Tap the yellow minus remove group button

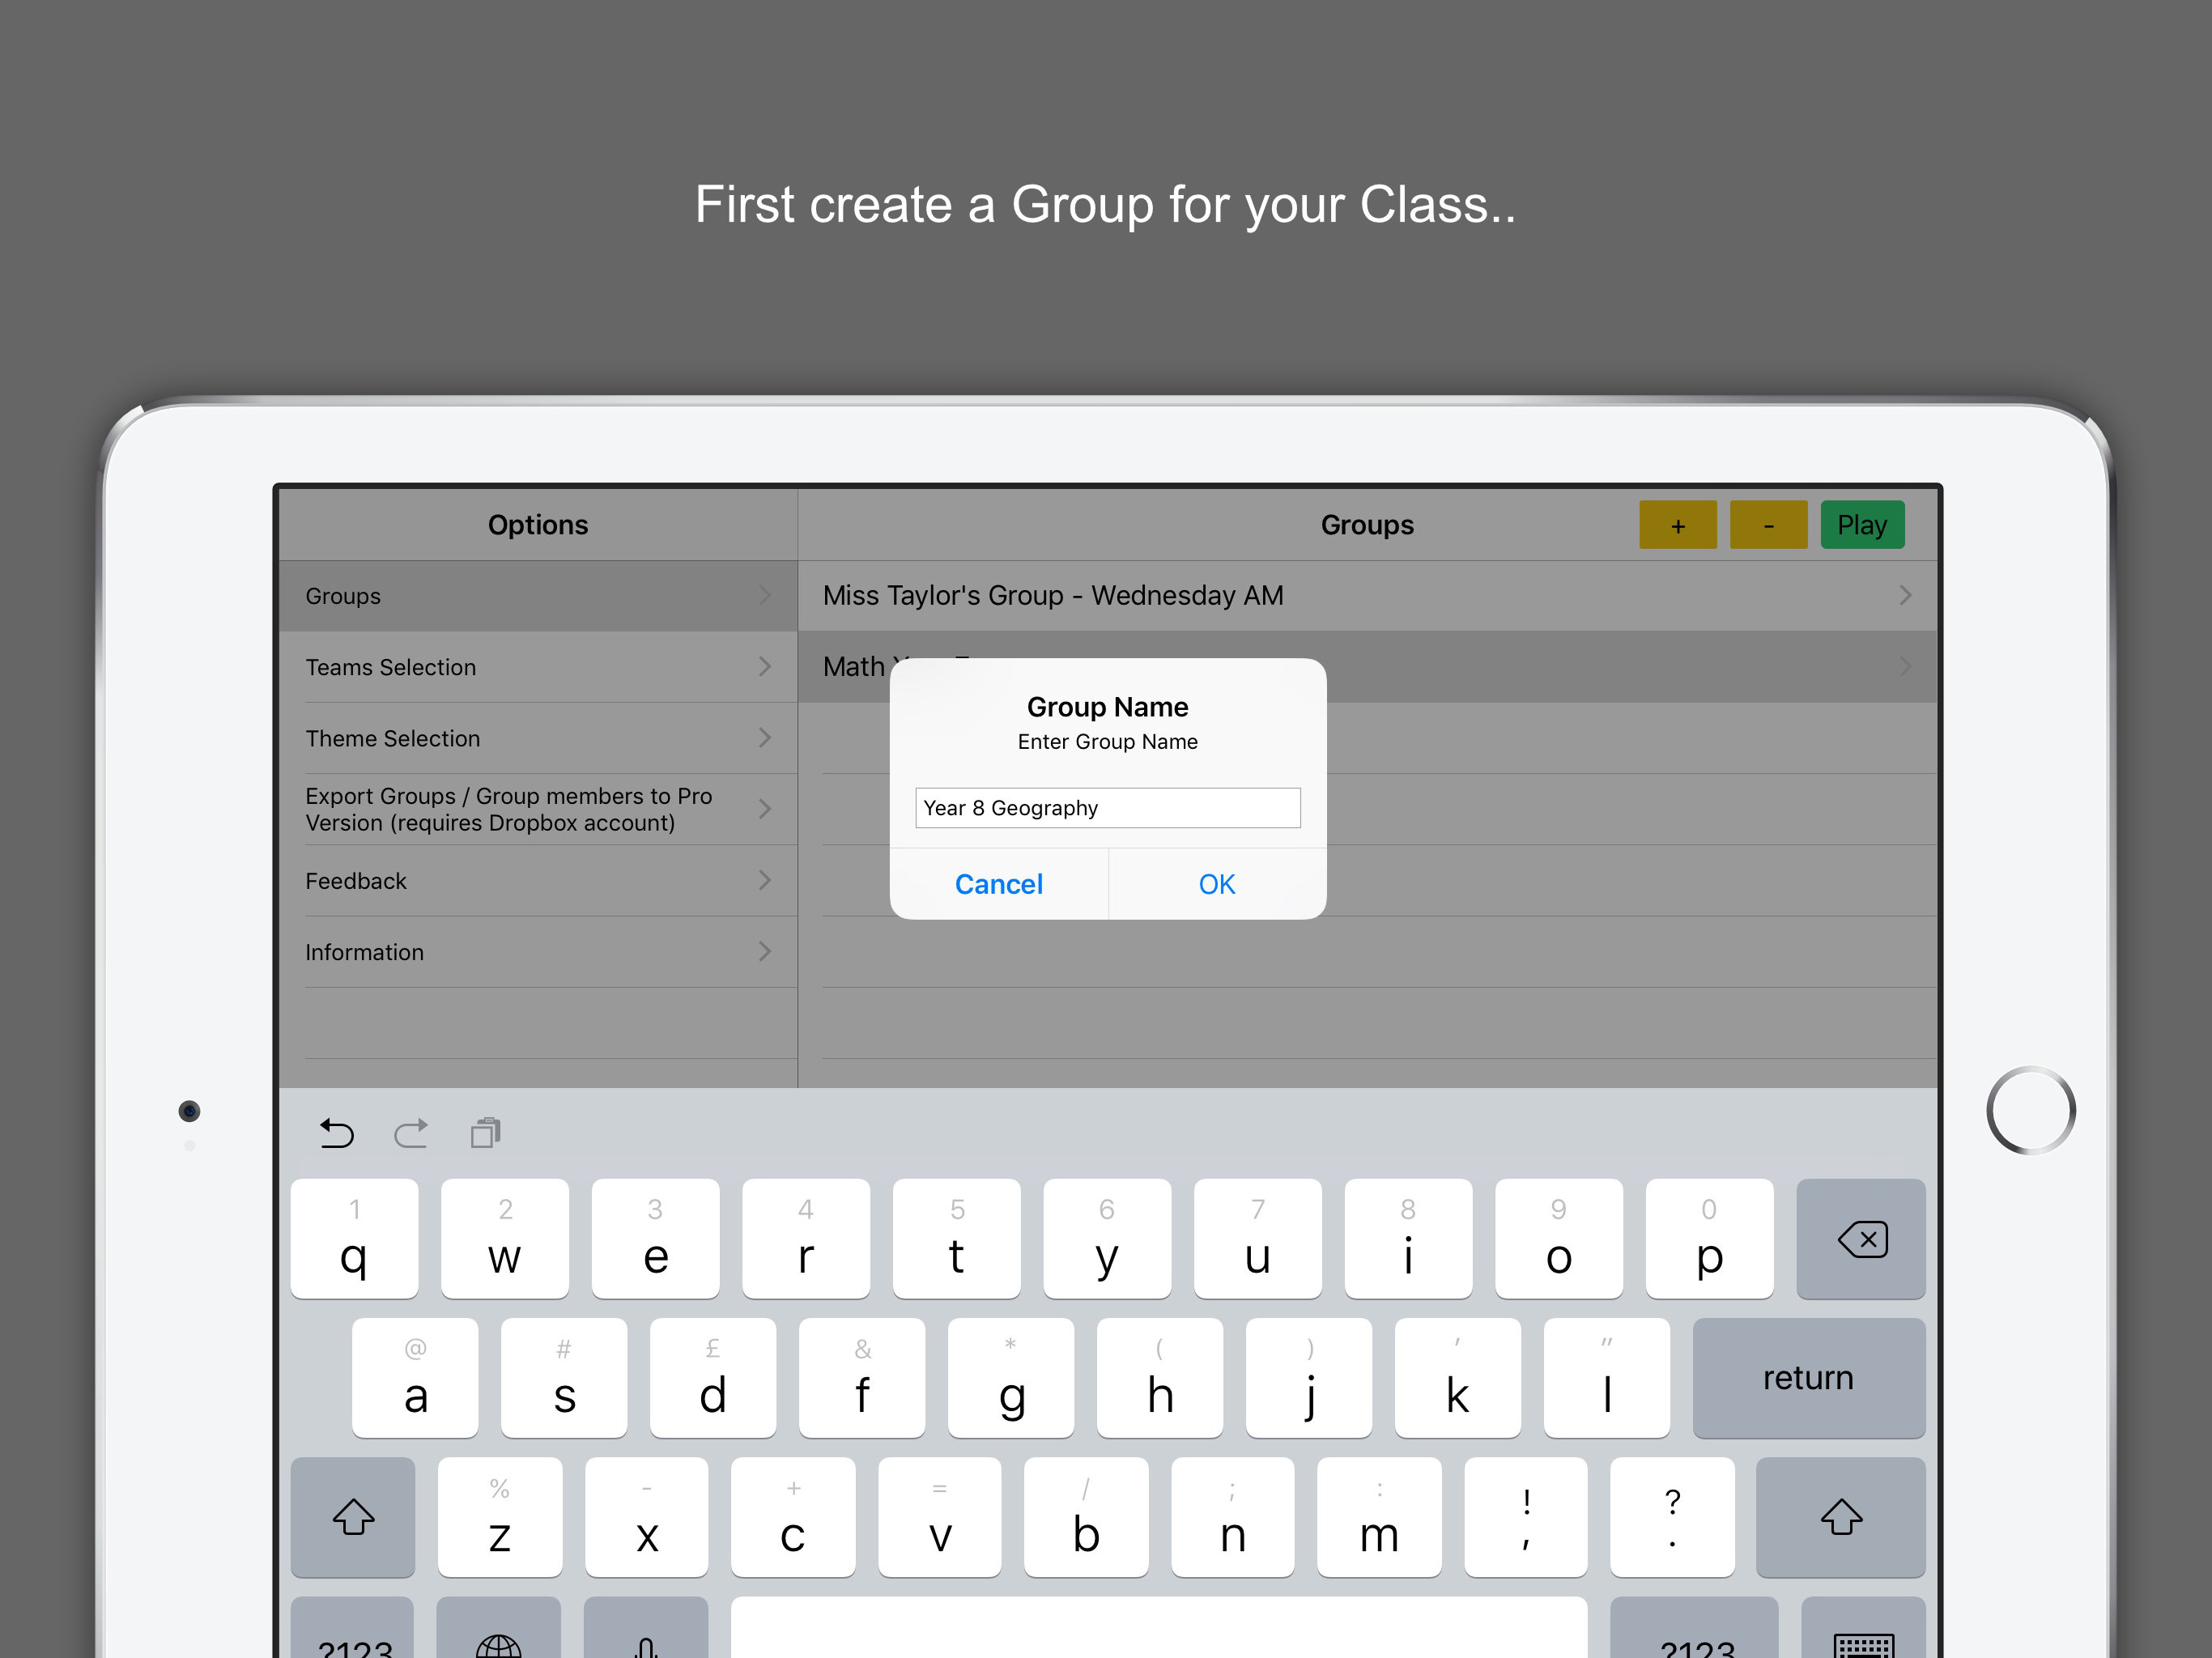coord(1768,525)
